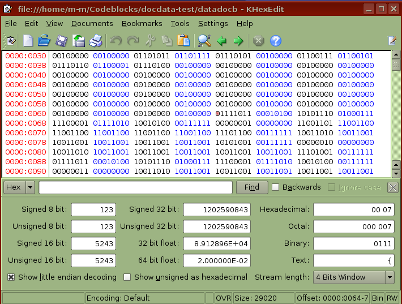Viewport: 402px width, 304px height.
Task: Click the search text input field
Action: pyautogui.click(x=136, y=187)
